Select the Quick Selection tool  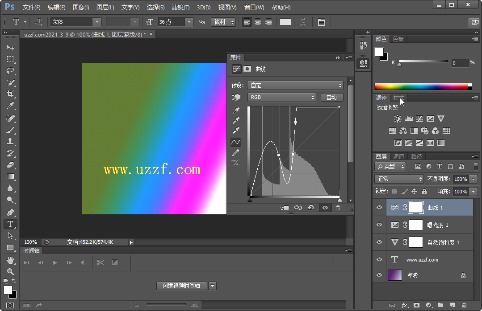click(10, 82)
